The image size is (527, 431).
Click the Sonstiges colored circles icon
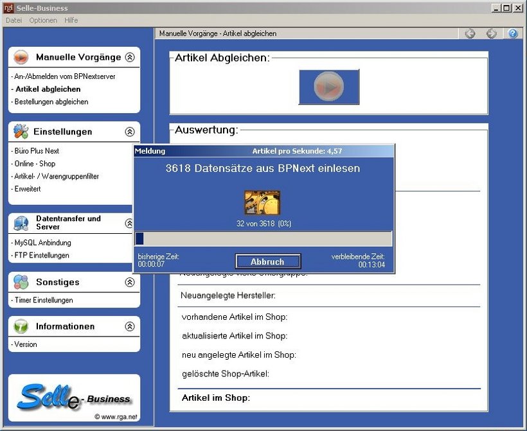pos(21,282)
